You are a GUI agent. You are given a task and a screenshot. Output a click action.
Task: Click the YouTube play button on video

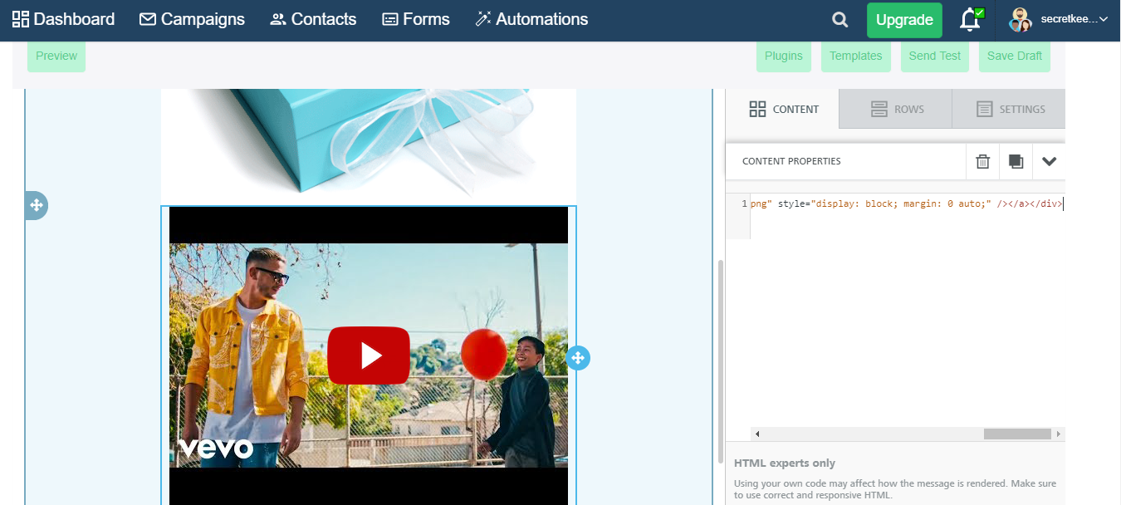pyautogui.click(x=369, y=355)
